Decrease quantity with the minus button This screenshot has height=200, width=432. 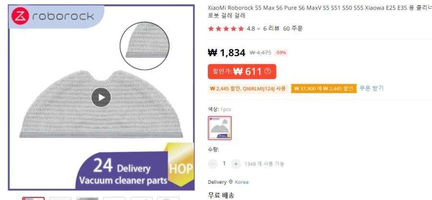click(213, 164)
